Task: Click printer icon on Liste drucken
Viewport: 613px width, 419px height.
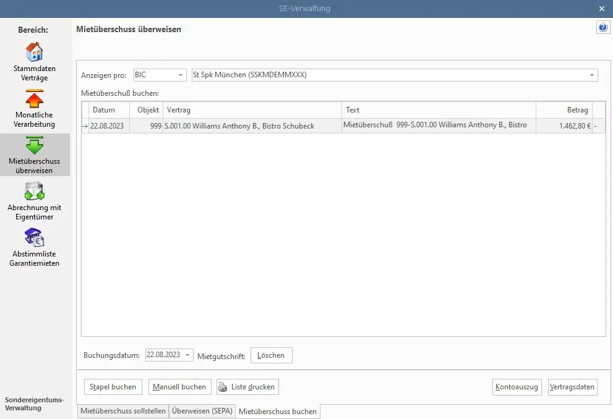Action: (x=223, y=387)
